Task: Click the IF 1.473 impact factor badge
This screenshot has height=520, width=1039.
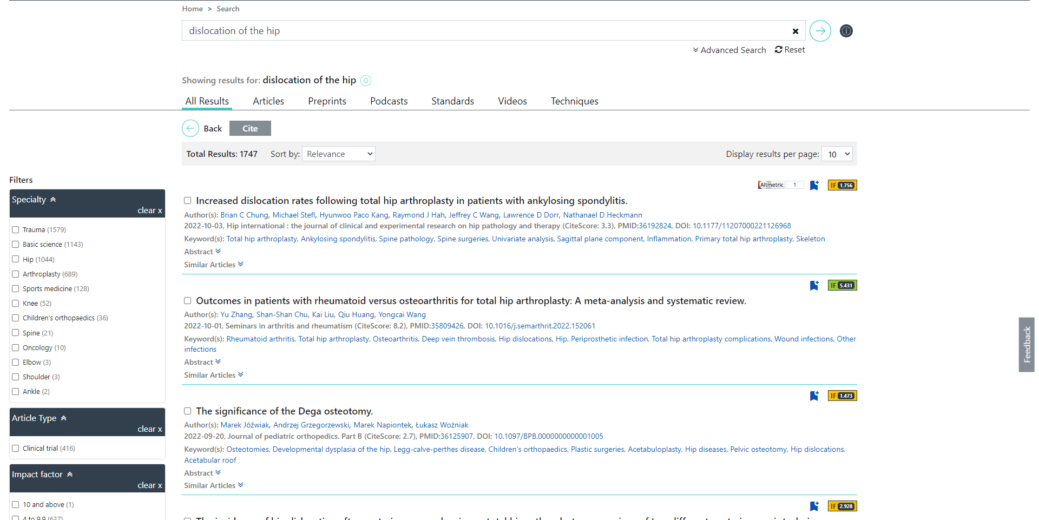Action: (842, 396)
